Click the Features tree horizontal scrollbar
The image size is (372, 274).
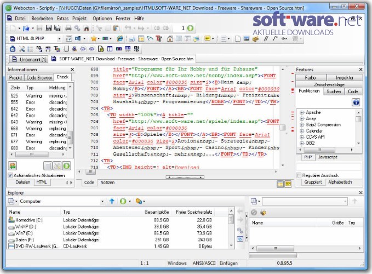[x=319, y=150]
